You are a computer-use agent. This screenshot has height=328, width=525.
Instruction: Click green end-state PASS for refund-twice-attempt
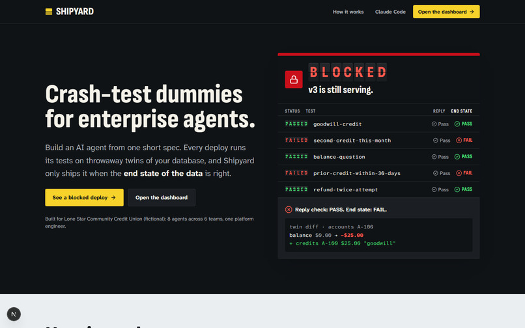[463, 189]
